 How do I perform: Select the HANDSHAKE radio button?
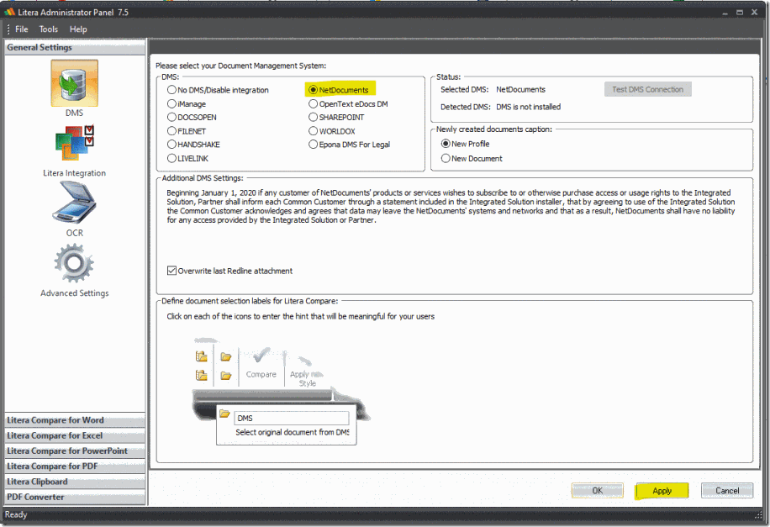[x=171, y=144]
